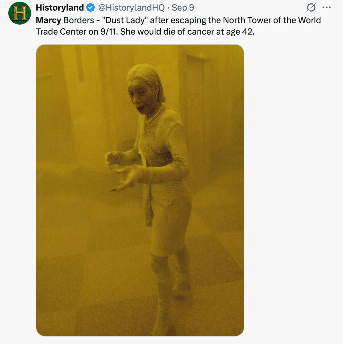Click the blue verified checkmark badge

[91, 8]
